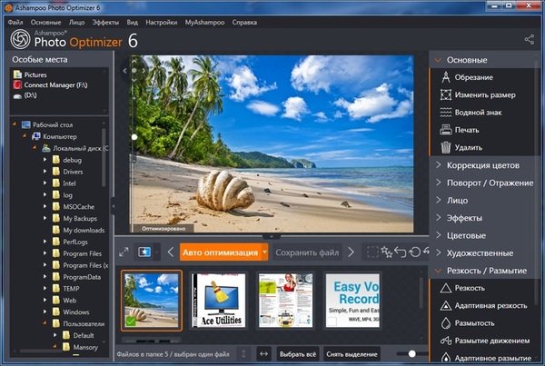The height and width of the screenshot is (366, 545).
Task: Click the Печать print icon
Action: [x=445, y=130]
